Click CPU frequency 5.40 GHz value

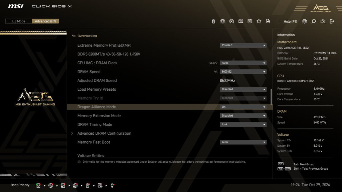coord(319,89)
